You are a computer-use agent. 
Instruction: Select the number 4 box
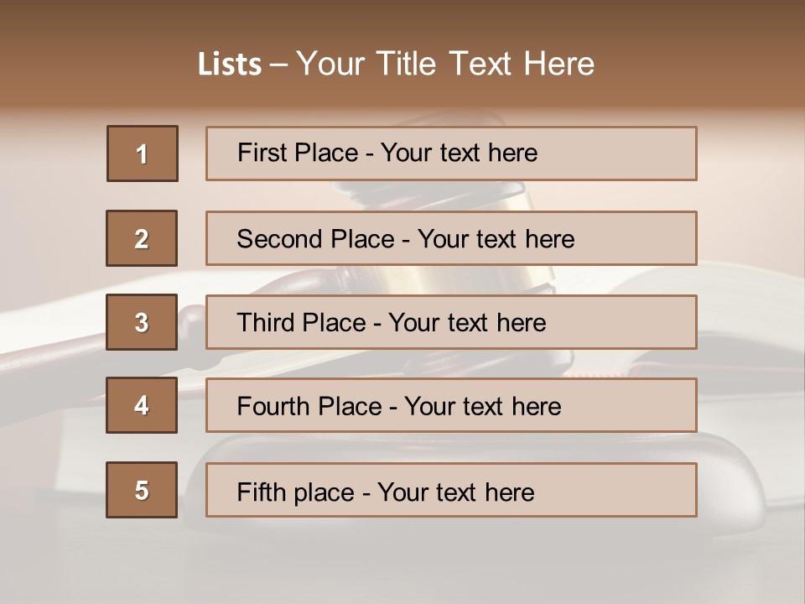tap(142, 405)
